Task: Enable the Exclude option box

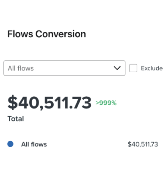Action: pos(133,68)
